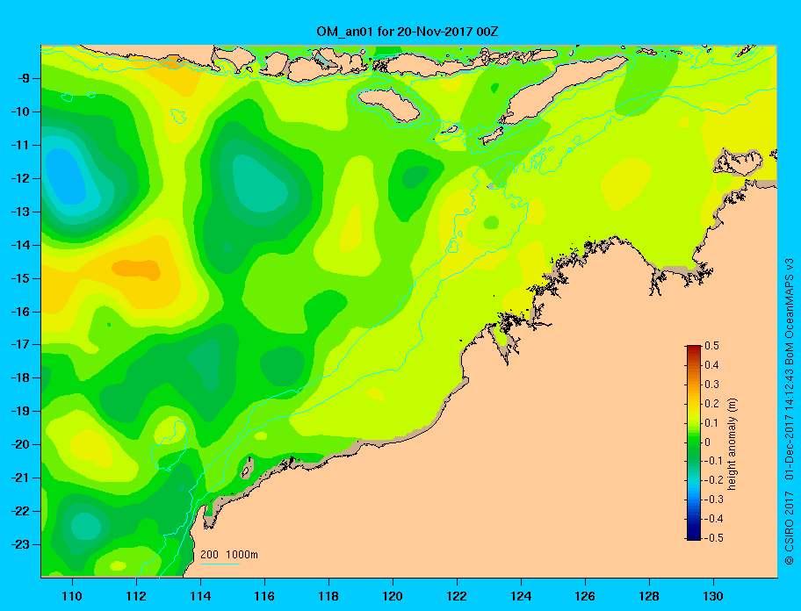Click latitude axis label "-22"

[20, 511]
